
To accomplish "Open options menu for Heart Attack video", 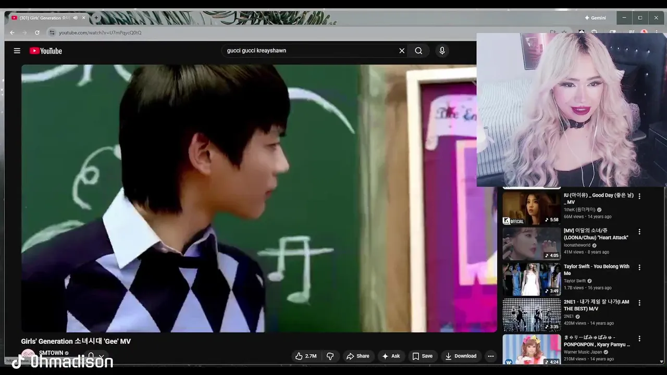I will [x=639, y=232].
